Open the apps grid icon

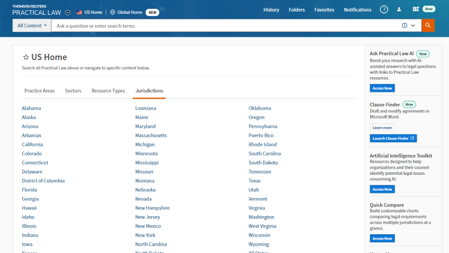416,10
